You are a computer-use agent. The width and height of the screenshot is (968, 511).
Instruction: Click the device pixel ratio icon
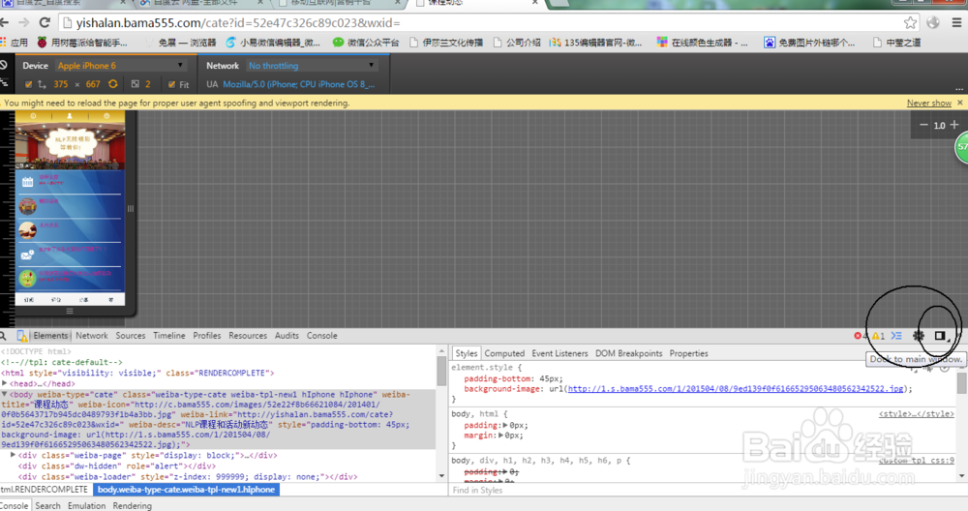coord(136,84)
